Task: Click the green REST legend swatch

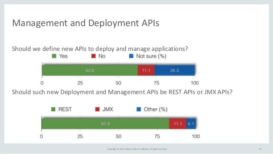Action: click(53, 109)
